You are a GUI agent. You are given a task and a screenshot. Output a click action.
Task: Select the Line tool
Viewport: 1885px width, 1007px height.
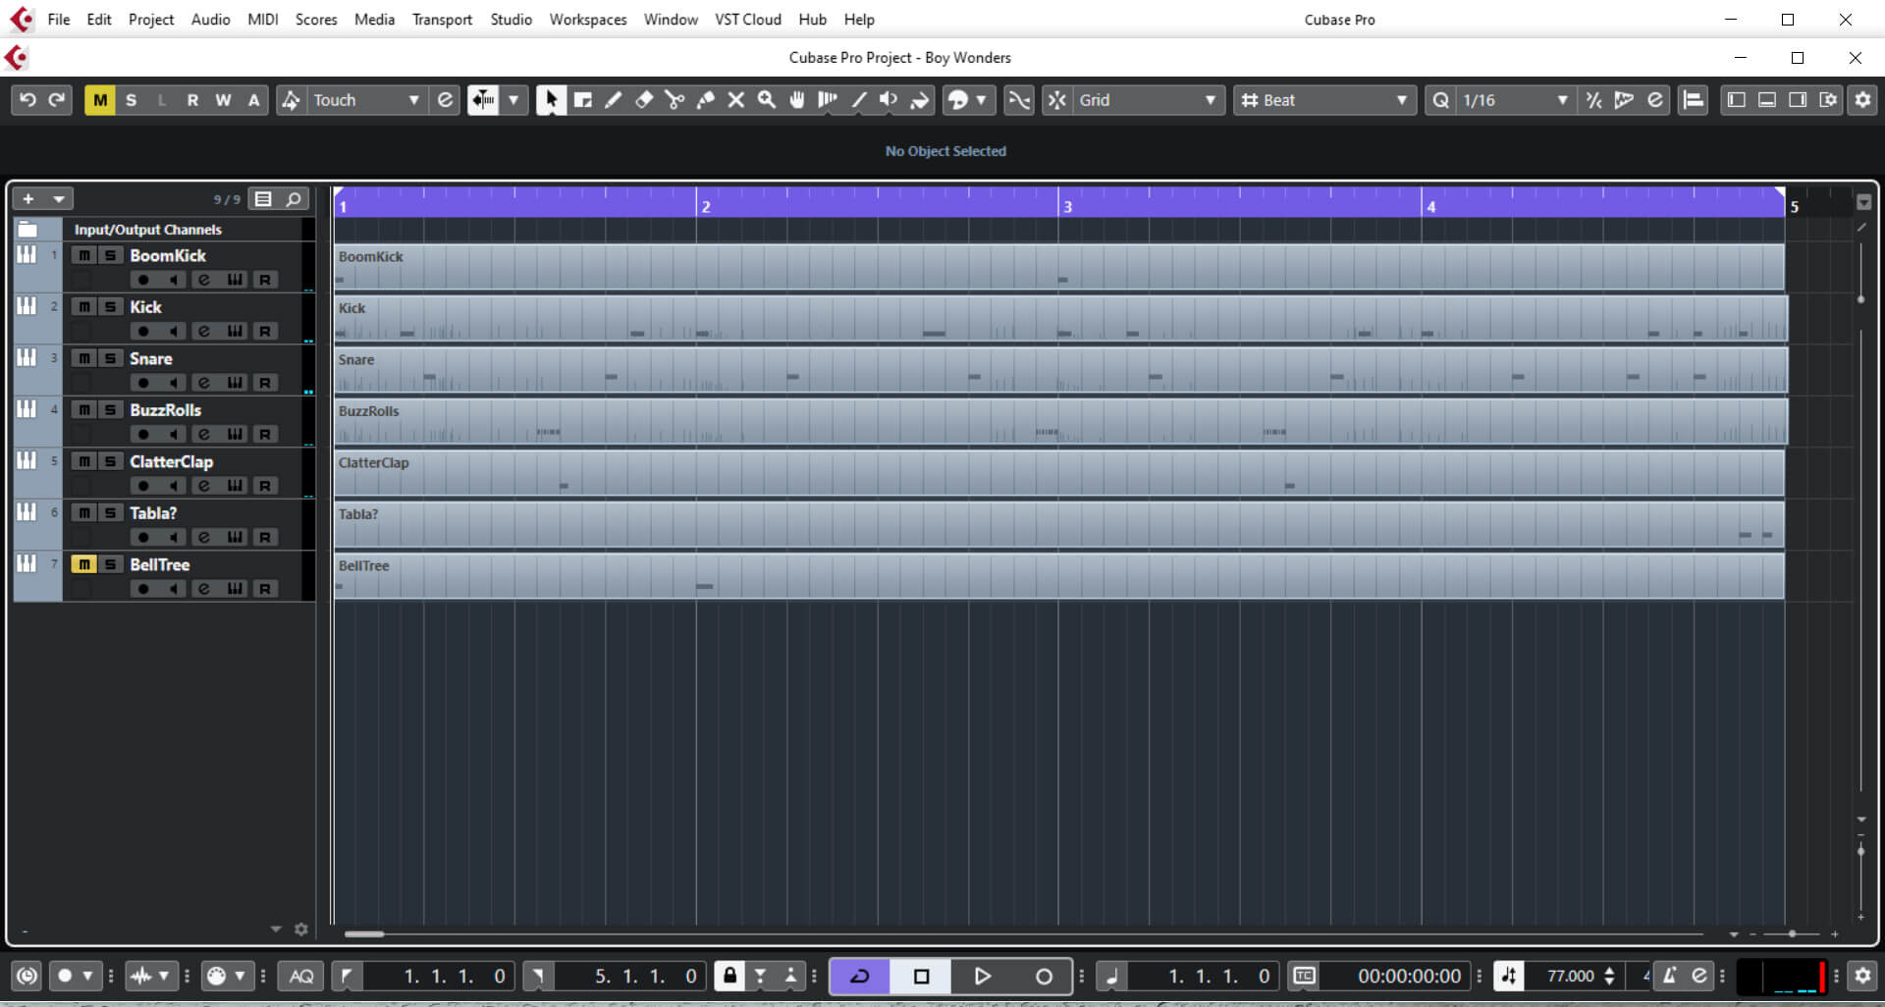click(x=859, y=100)
